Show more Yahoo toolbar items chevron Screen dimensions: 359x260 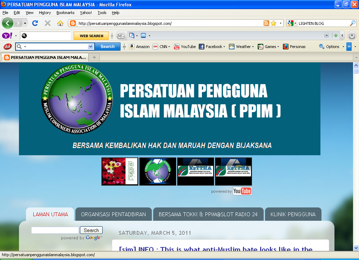326,35
